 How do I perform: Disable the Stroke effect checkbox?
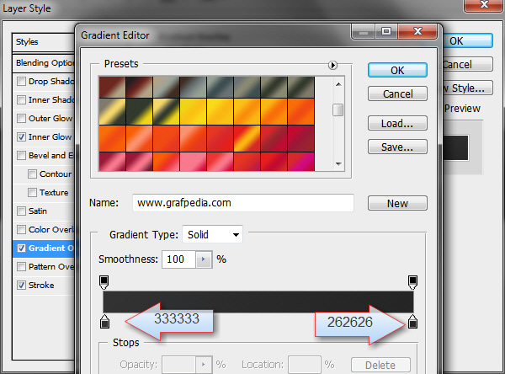(x=21, y=285)
